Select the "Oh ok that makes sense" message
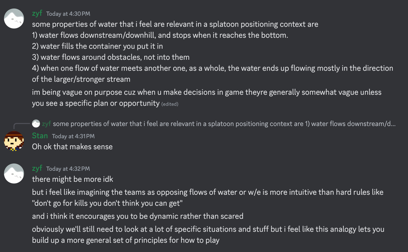Image resolution: width=408 pixels, height=252 pixels. [72, 147]
